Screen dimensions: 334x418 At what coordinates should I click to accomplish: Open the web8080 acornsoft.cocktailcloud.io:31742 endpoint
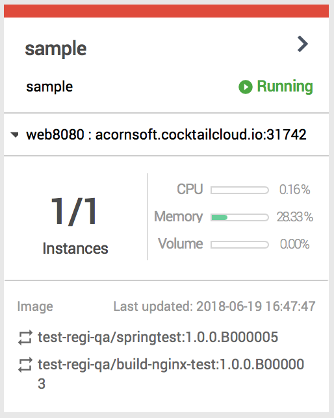click(166, 134)
